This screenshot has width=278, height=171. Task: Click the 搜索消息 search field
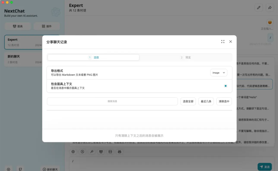(112, 101)
